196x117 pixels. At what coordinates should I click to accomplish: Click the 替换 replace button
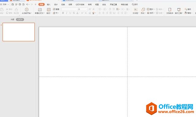[188, 13]
